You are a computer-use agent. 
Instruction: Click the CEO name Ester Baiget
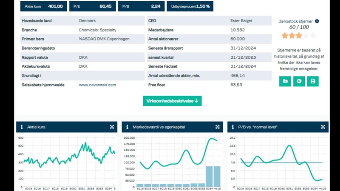[241, 20]
